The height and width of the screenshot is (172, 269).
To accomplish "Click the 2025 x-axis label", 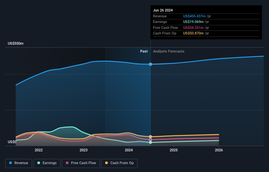I will click(174, 150).
